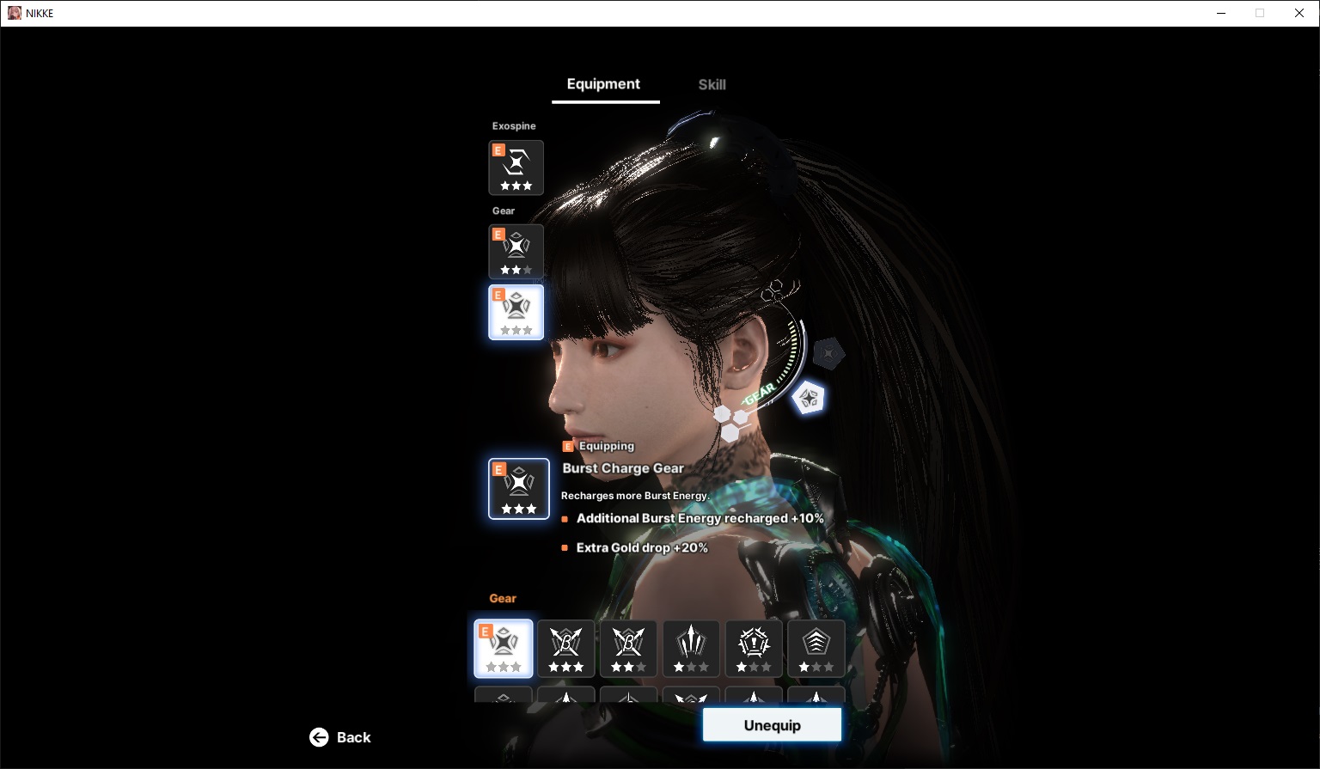Screen dimensions: 1320x769
Task: Select the Equipment tab
Action: tap(603, 83)
